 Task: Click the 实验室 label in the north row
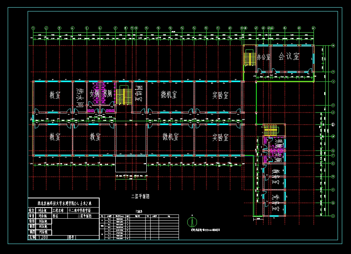point(220,95)
